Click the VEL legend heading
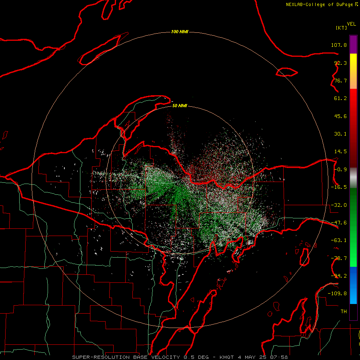 tap(351, 24)
